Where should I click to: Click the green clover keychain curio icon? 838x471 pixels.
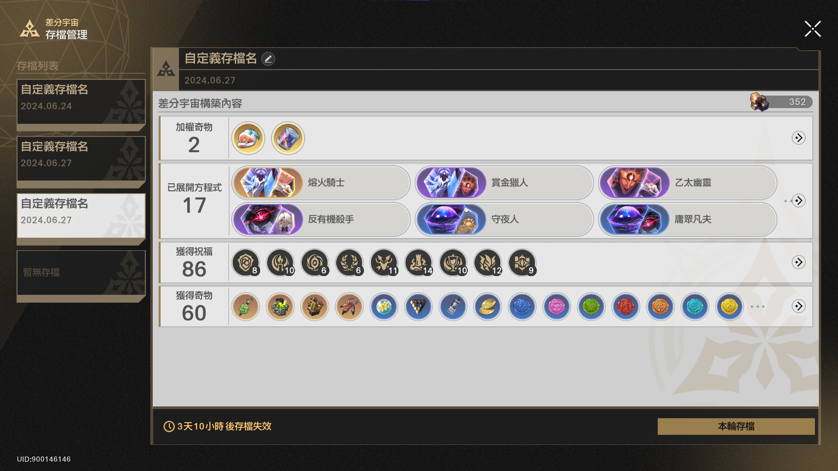pos(246,307)
